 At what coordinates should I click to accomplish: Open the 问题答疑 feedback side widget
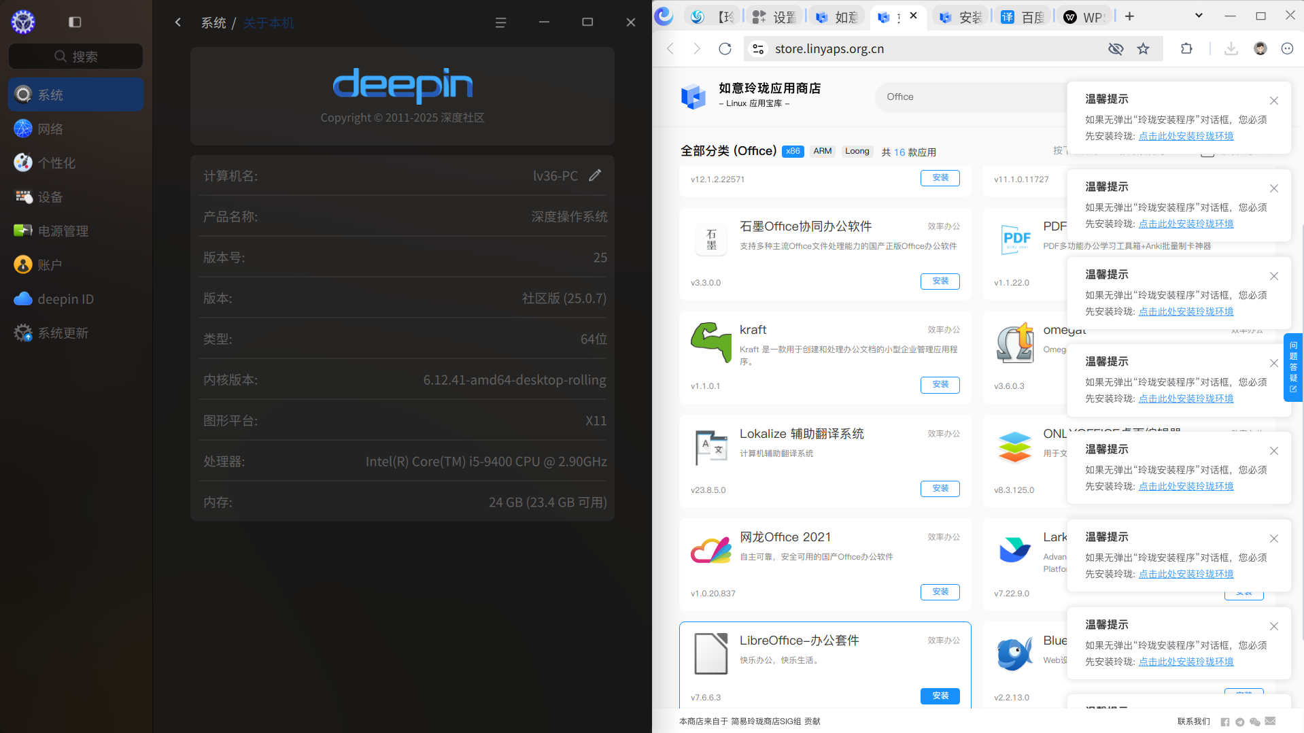[x=1293, y=367]
